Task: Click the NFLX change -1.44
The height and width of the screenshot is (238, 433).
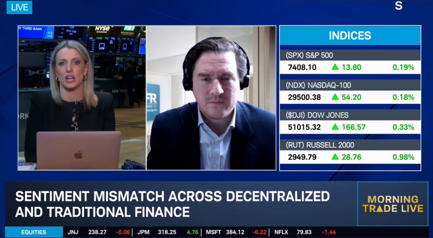Action: (329, 232)
